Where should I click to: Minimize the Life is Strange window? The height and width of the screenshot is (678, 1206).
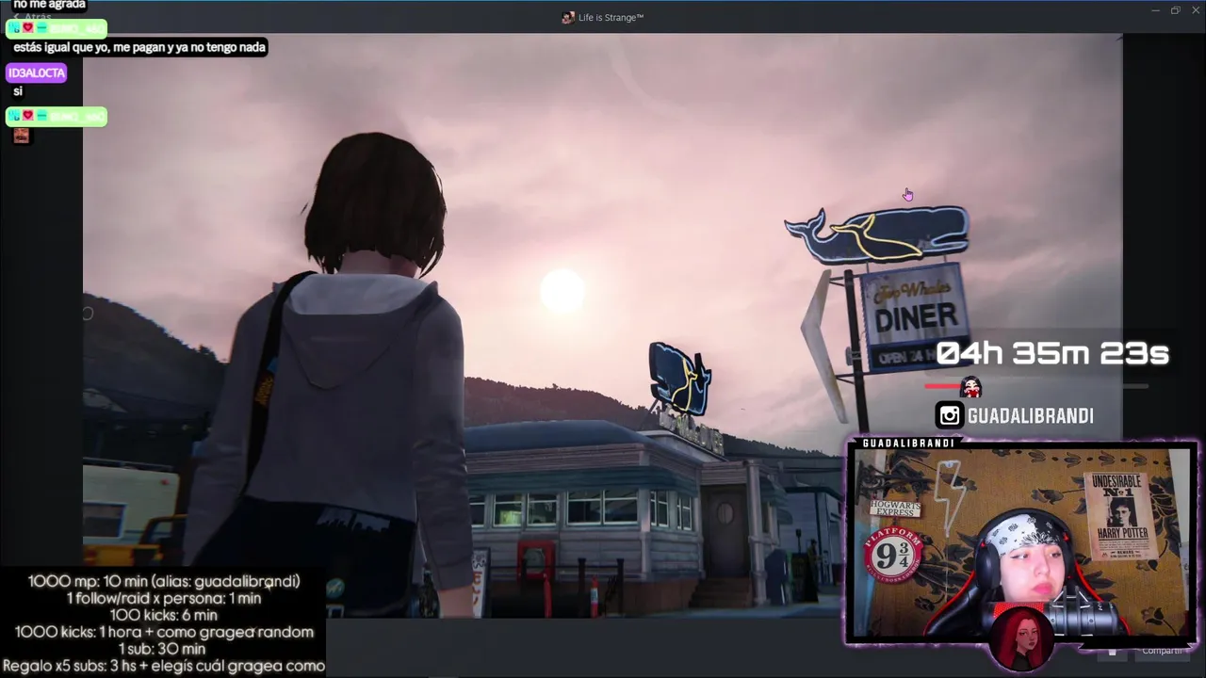pyautogui.click(x=1155, y=10)
